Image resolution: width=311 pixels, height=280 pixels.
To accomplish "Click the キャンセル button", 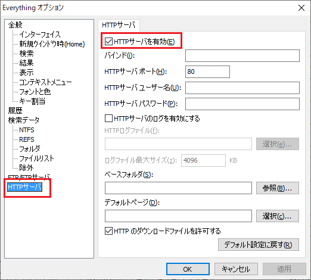I will (236, 269).
